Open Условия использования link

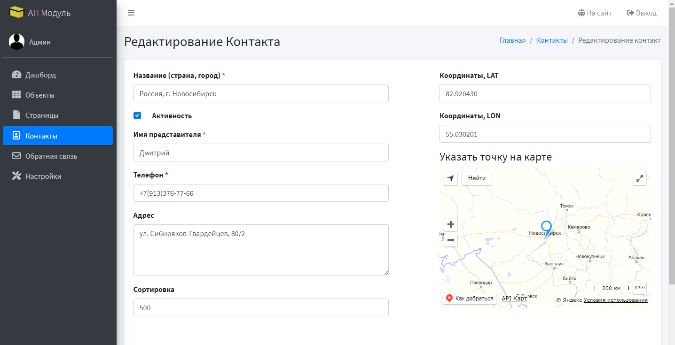click(x=616, y=300)
